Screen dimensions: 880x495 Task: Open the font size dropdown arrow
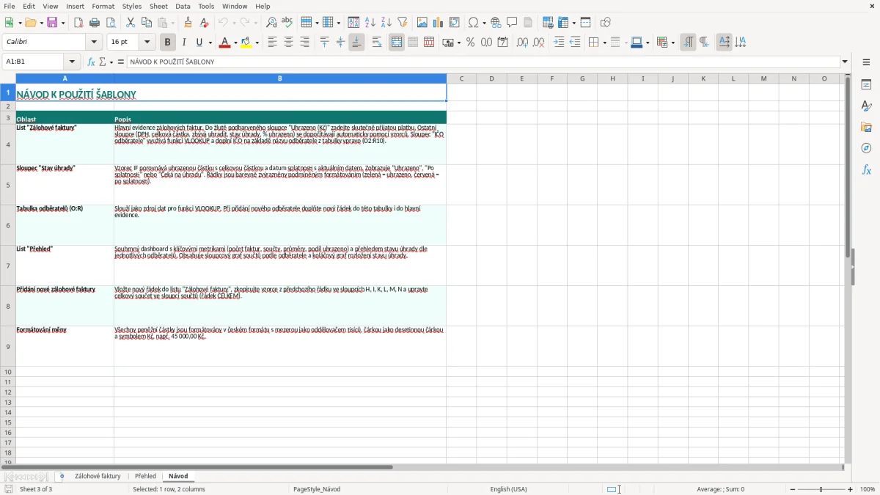coord(147,43)
